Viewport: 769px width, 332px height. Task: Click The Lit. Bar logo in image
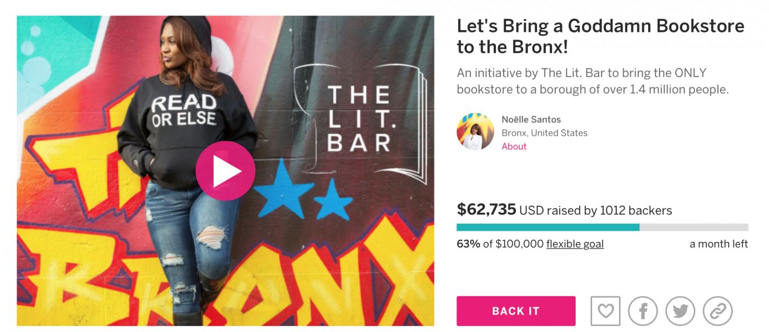[360, 119]
